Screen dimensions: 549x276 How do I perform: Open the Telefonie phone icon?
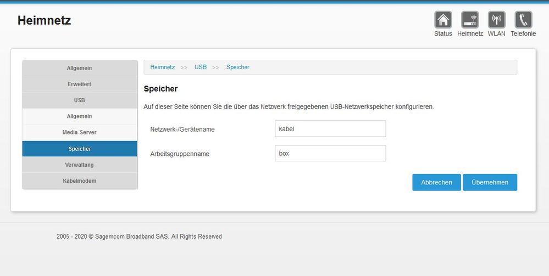coord(523,20)
